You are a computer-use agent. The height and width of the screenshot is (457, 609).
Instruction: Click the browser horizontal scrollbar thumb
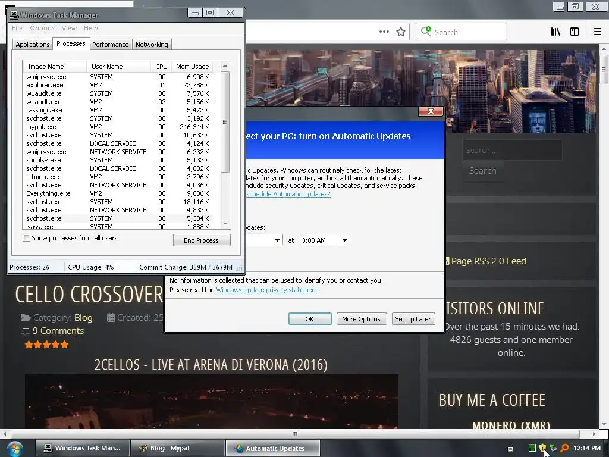pyautogui.click(x=295, y=434)
